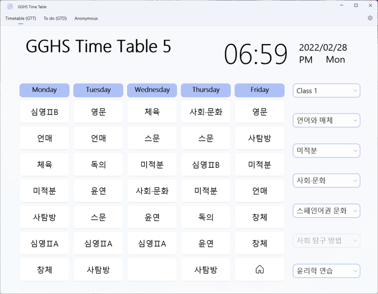Click Monday's 심영ⅡA cell
Screen dimensions: 378x294
pos(44,243)
